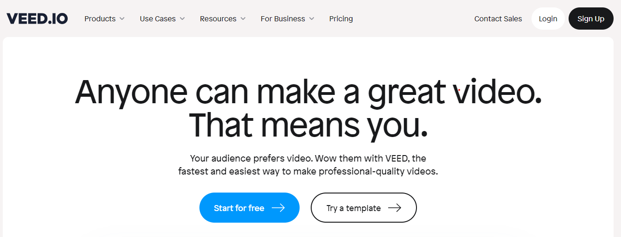
Task: Click the headline line 'Anyone can make a great video.'
Action: pos(308,92)
